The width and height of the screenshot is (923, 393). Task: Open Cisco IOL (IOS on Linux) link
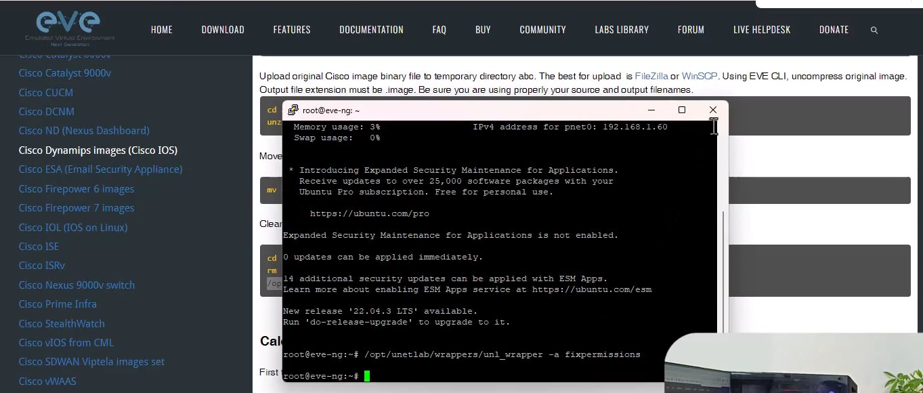[73, 227]
